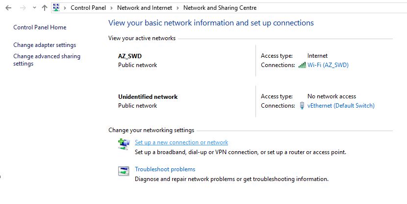Screen dimensions: 407x204
Task: Expand the chevron after Network and Internet
Action: coord(178,8)
